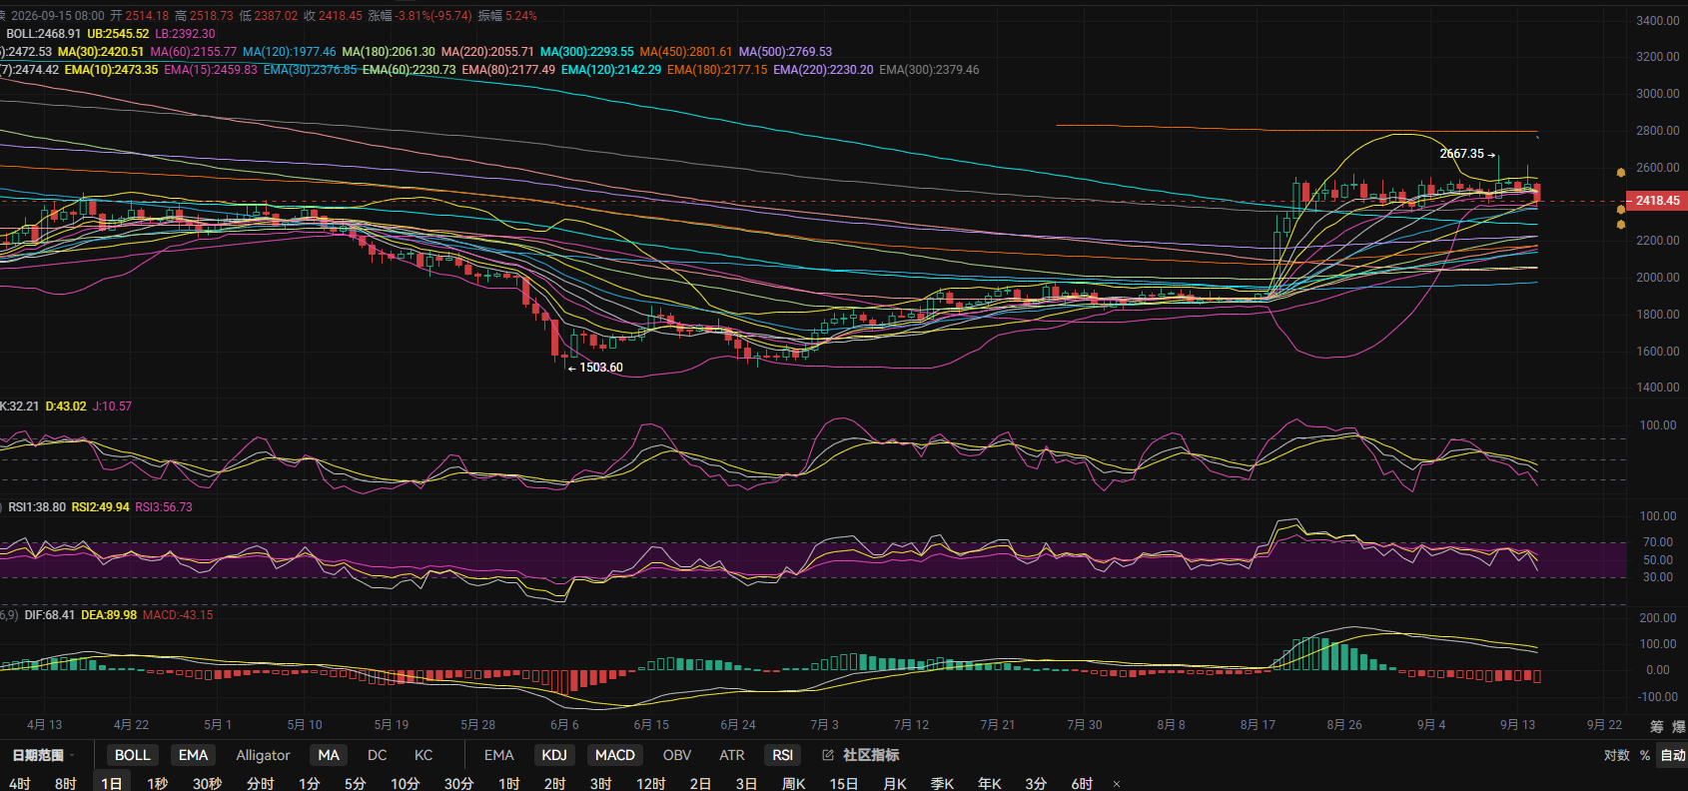Toggle the MACD sub-indicator
This screenshot has width=1688, height=791.
coord(615,755)
